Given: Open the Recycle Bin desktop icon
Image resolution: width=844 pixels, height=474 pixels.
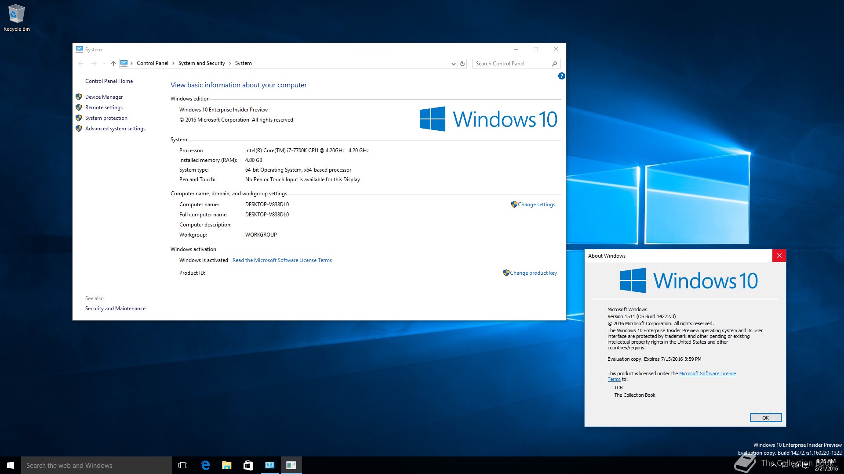Looking at the screenshot, I should point(16,18).
